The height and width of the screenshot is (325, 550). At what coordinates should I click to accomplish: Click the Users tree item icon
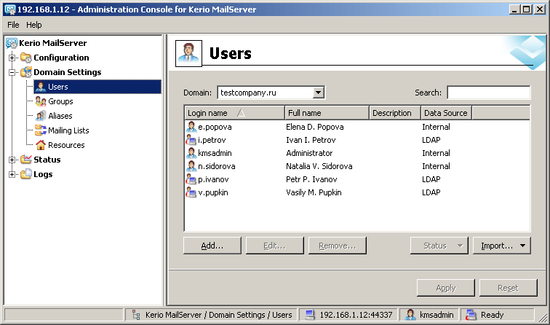coord(41,87)
